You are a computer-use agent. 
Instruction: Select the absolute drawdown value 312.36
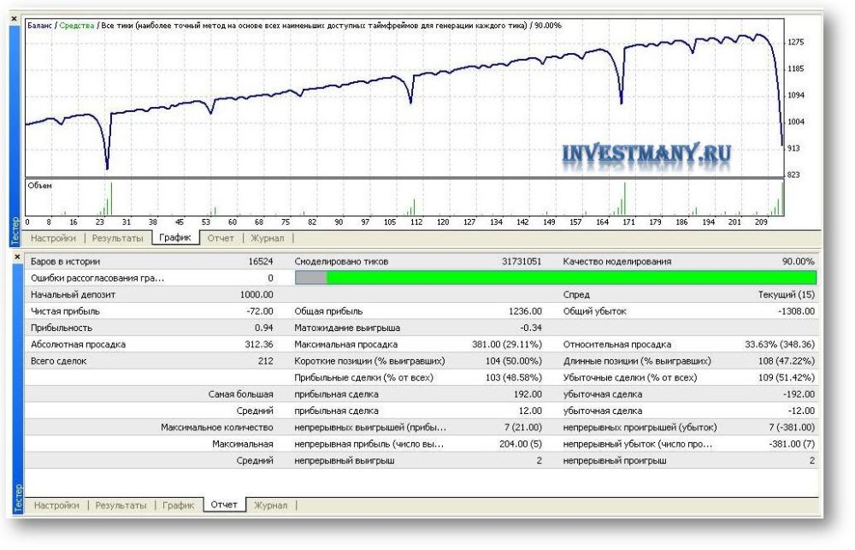click(x=259, y=345)
